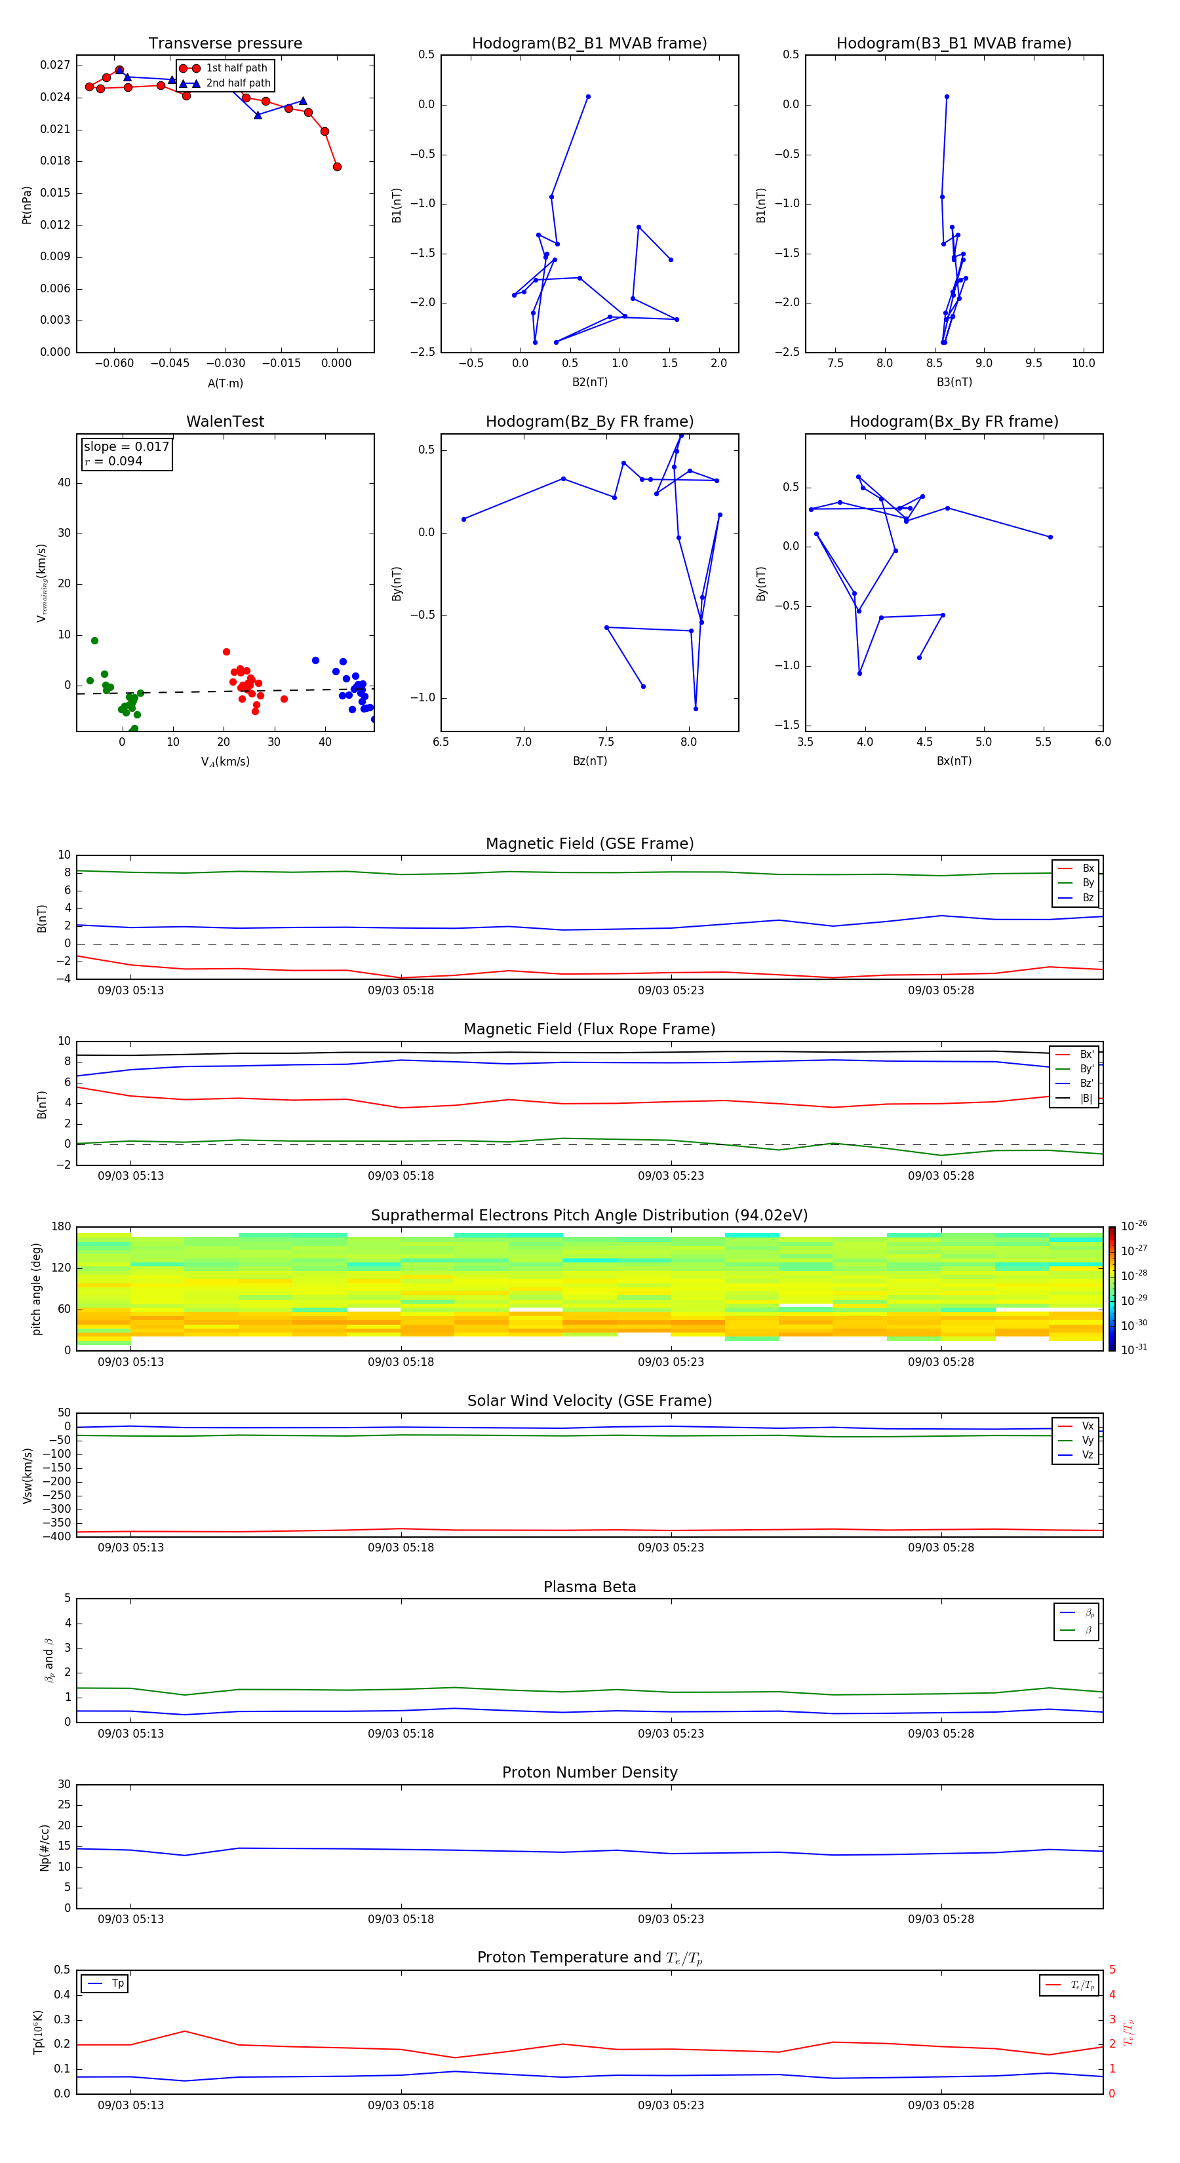The height and width of the screenshot is (2163, 1180).
Task: Select 'Vz' in the velocity legend
Action: coord(1076,1455)
